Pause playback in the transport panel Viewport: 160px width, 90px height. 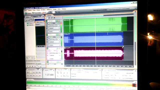[34, 72]
